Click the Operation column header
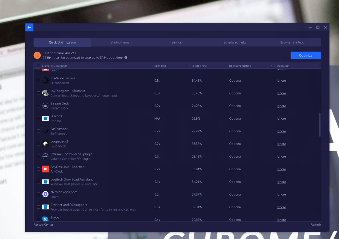Image resolution: width=339 pixels, height=239 pixels. click(283, 66)
